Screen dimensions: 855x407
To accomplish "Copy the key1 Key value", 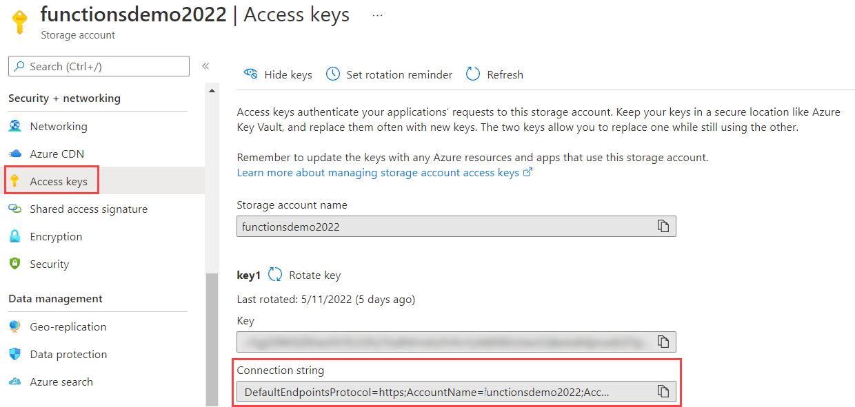I will (x=663, y=342).
